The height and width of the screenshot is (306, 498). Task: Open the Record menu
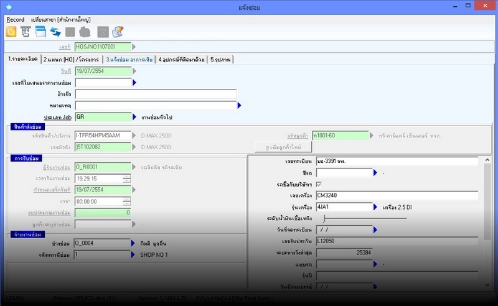coord(16,20)
